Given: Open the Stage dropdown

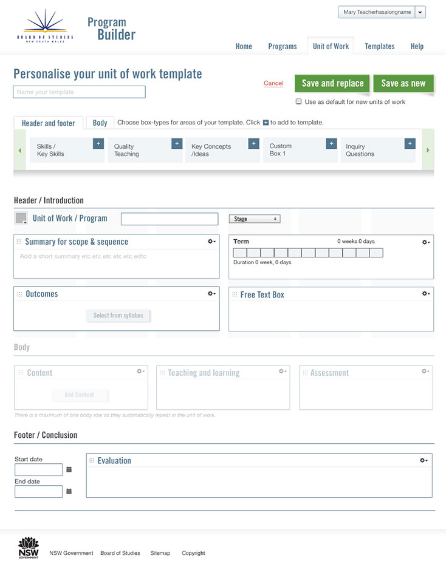Looking at the screenshot, I should [255, 219].
